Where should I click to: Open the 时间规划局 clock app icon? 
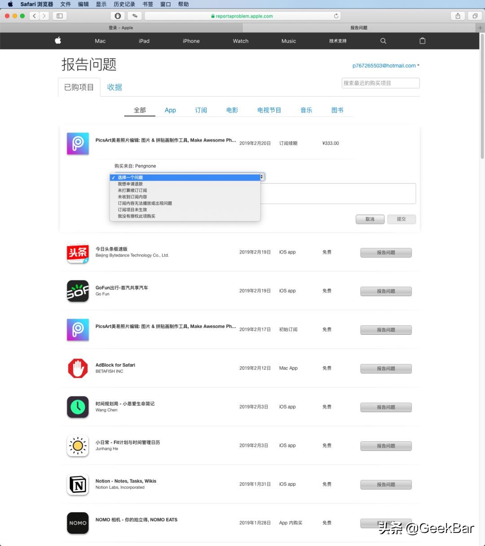coord(77,407)
